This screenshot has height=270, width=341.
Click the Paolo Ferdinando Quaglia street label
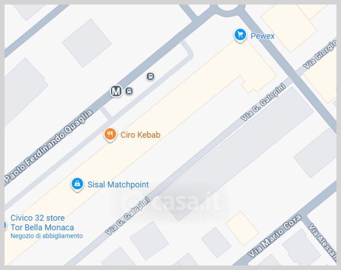tap(49, 146)
